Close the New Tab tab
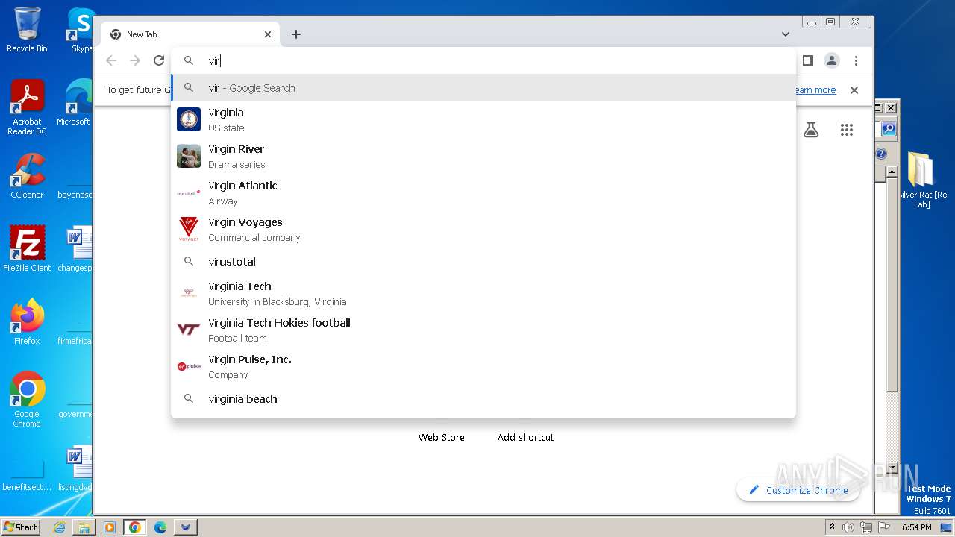 pyautogui.click(x=268, y=34)
